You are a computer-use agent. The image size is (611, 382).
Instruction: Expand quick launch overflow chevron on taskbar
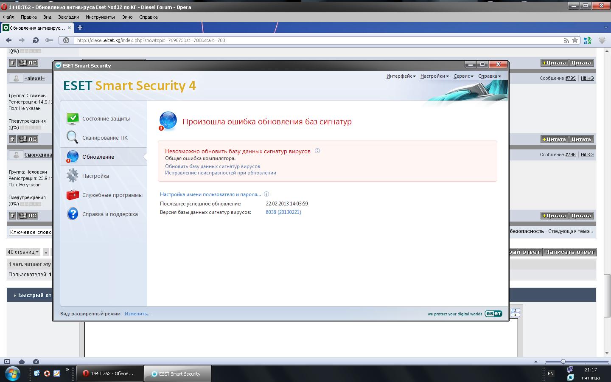67,370
